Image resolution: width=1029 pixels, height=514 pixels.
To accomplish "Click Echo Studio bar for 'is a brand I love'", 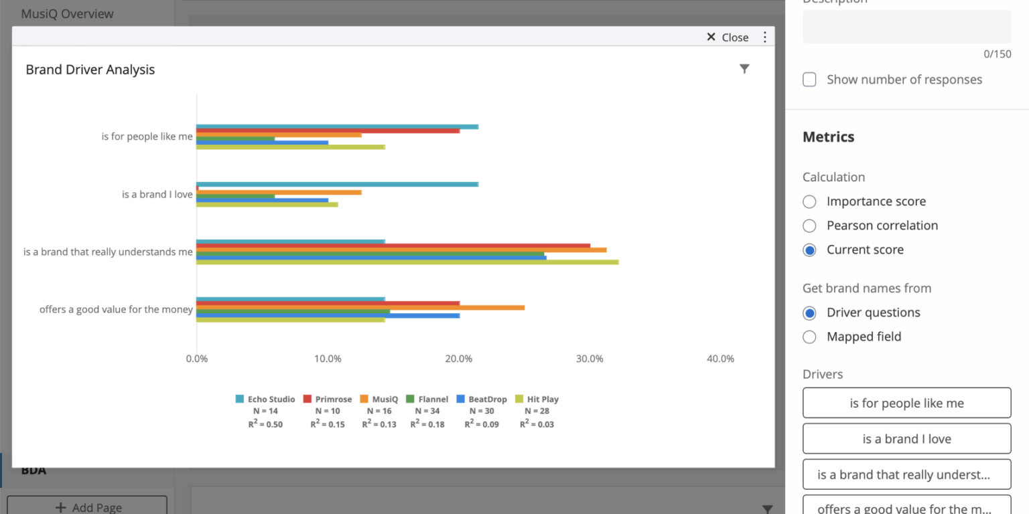I will pos(337,184).
